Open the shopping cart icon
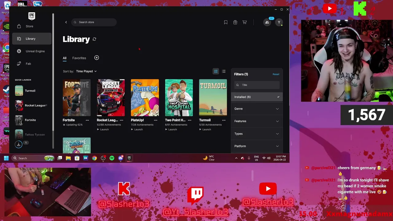Viewport: 393px width, 221px height. click(x=245, y=22)
